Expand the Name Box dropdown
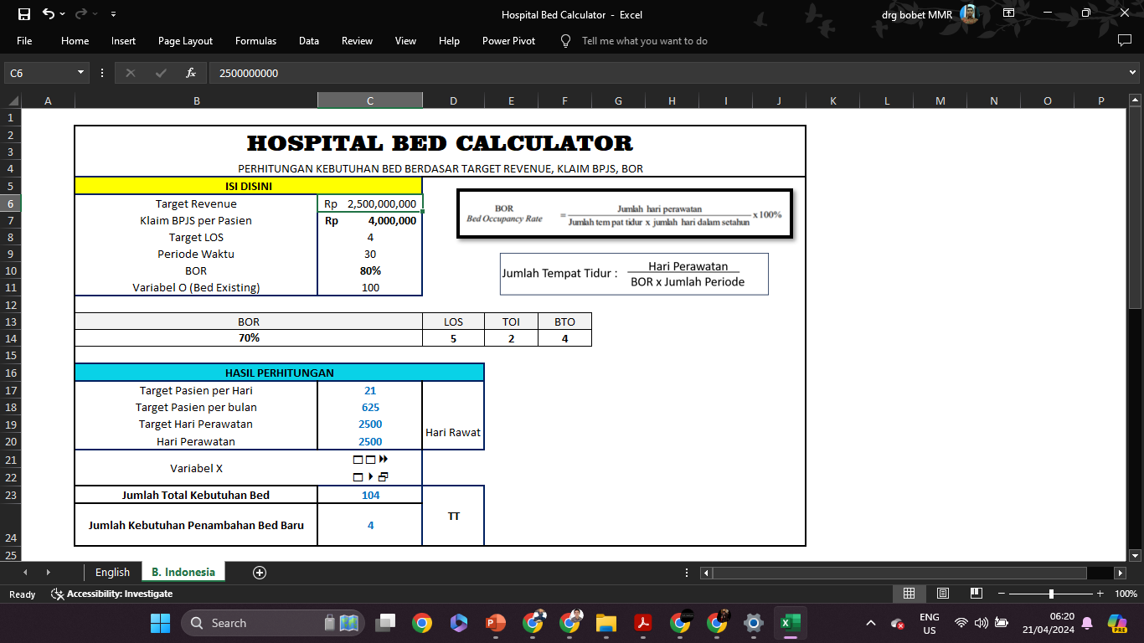The height and width of the screenshot is (643, 1144). (81, 73)
